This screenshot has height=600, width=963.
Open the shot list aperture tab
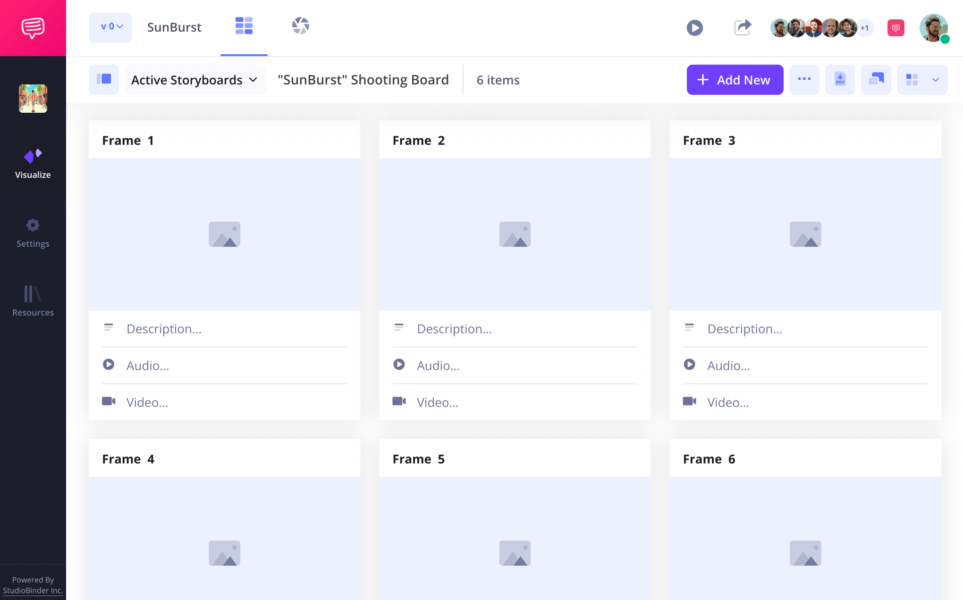[x=300, y=26]
